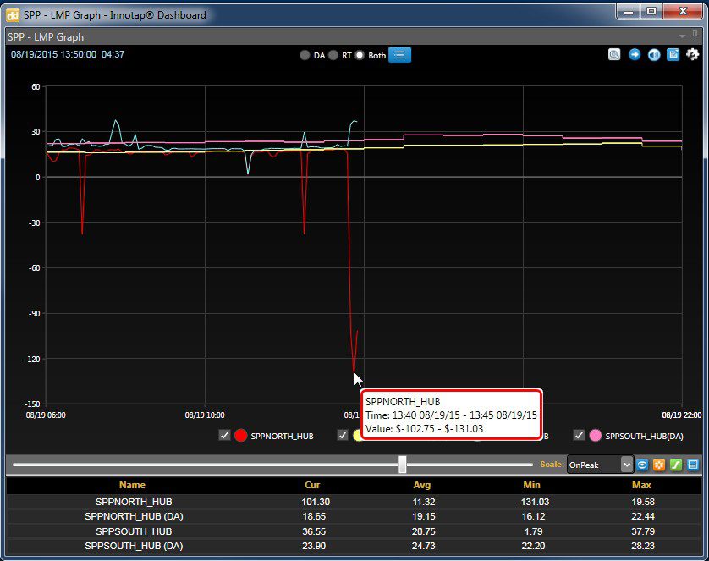This screenshot has height=561, width=709.
Task: Click the blue arrow navigation icon
Action: [635, 55]
